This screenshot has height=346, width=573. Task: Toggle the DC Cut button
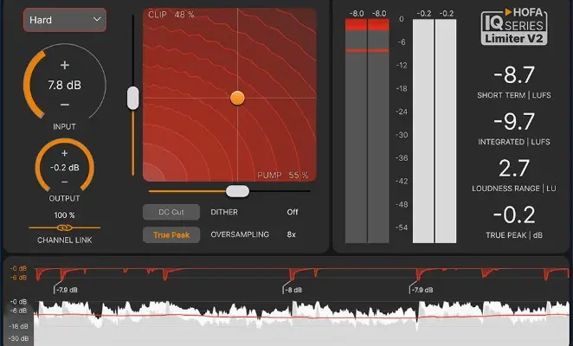pyautogui.click(x=171, y=211)
